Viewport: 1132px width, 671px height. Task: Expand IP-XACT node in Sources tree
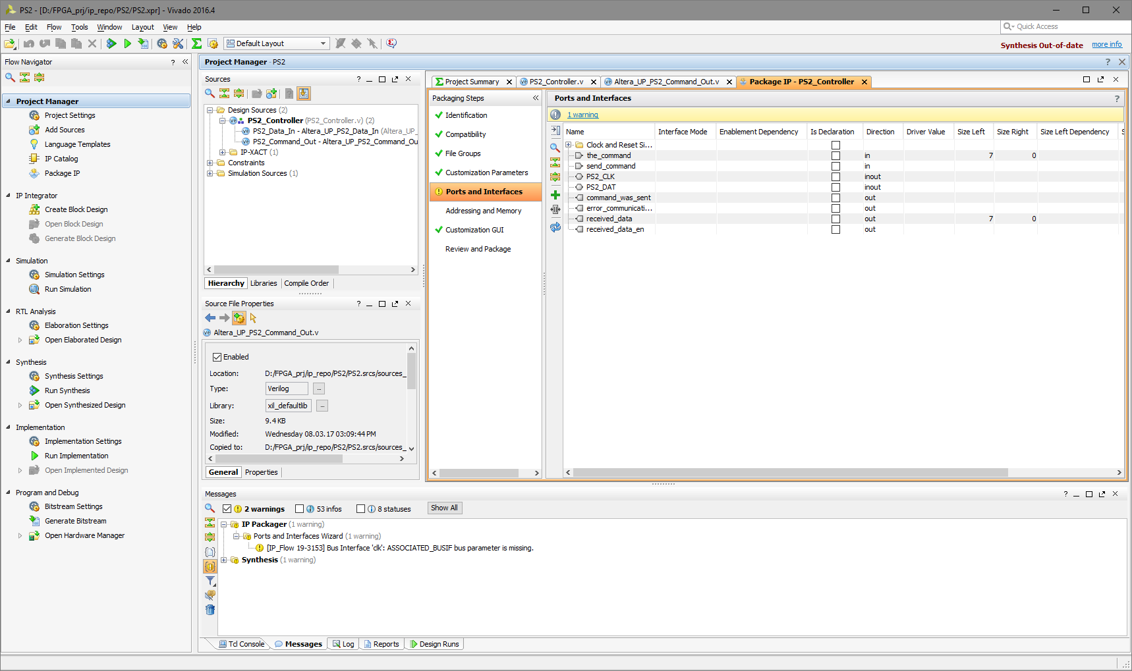223,152
